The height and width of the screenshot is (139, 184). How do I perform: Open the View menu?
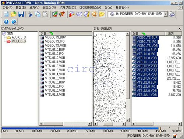[34, 8]
